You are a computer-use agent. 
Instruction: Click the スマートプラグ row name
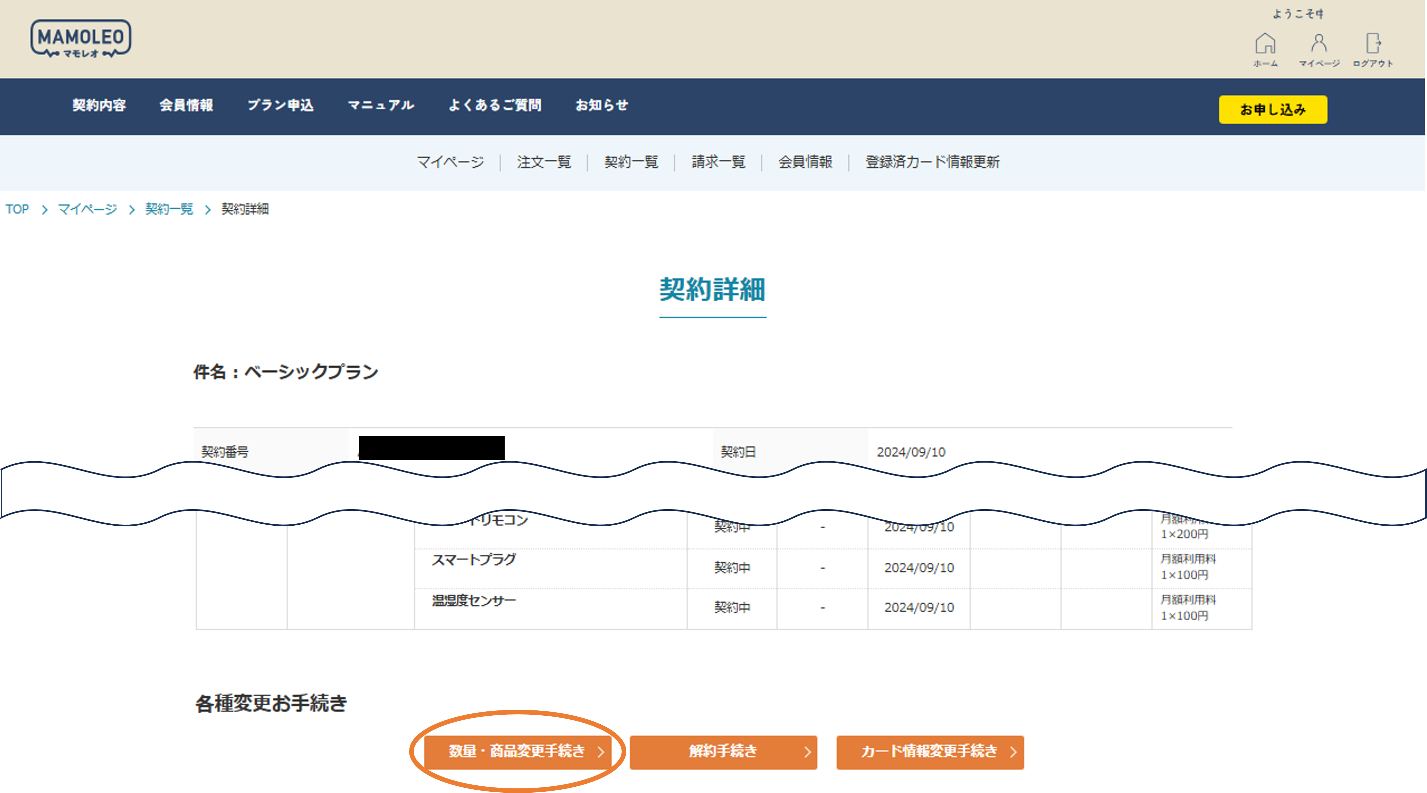474,560
